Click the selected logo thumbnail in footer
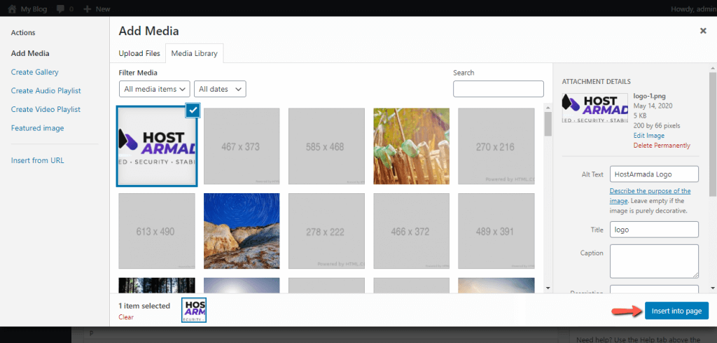This screenshot has width=717, height=343. (x=194, y=310)
